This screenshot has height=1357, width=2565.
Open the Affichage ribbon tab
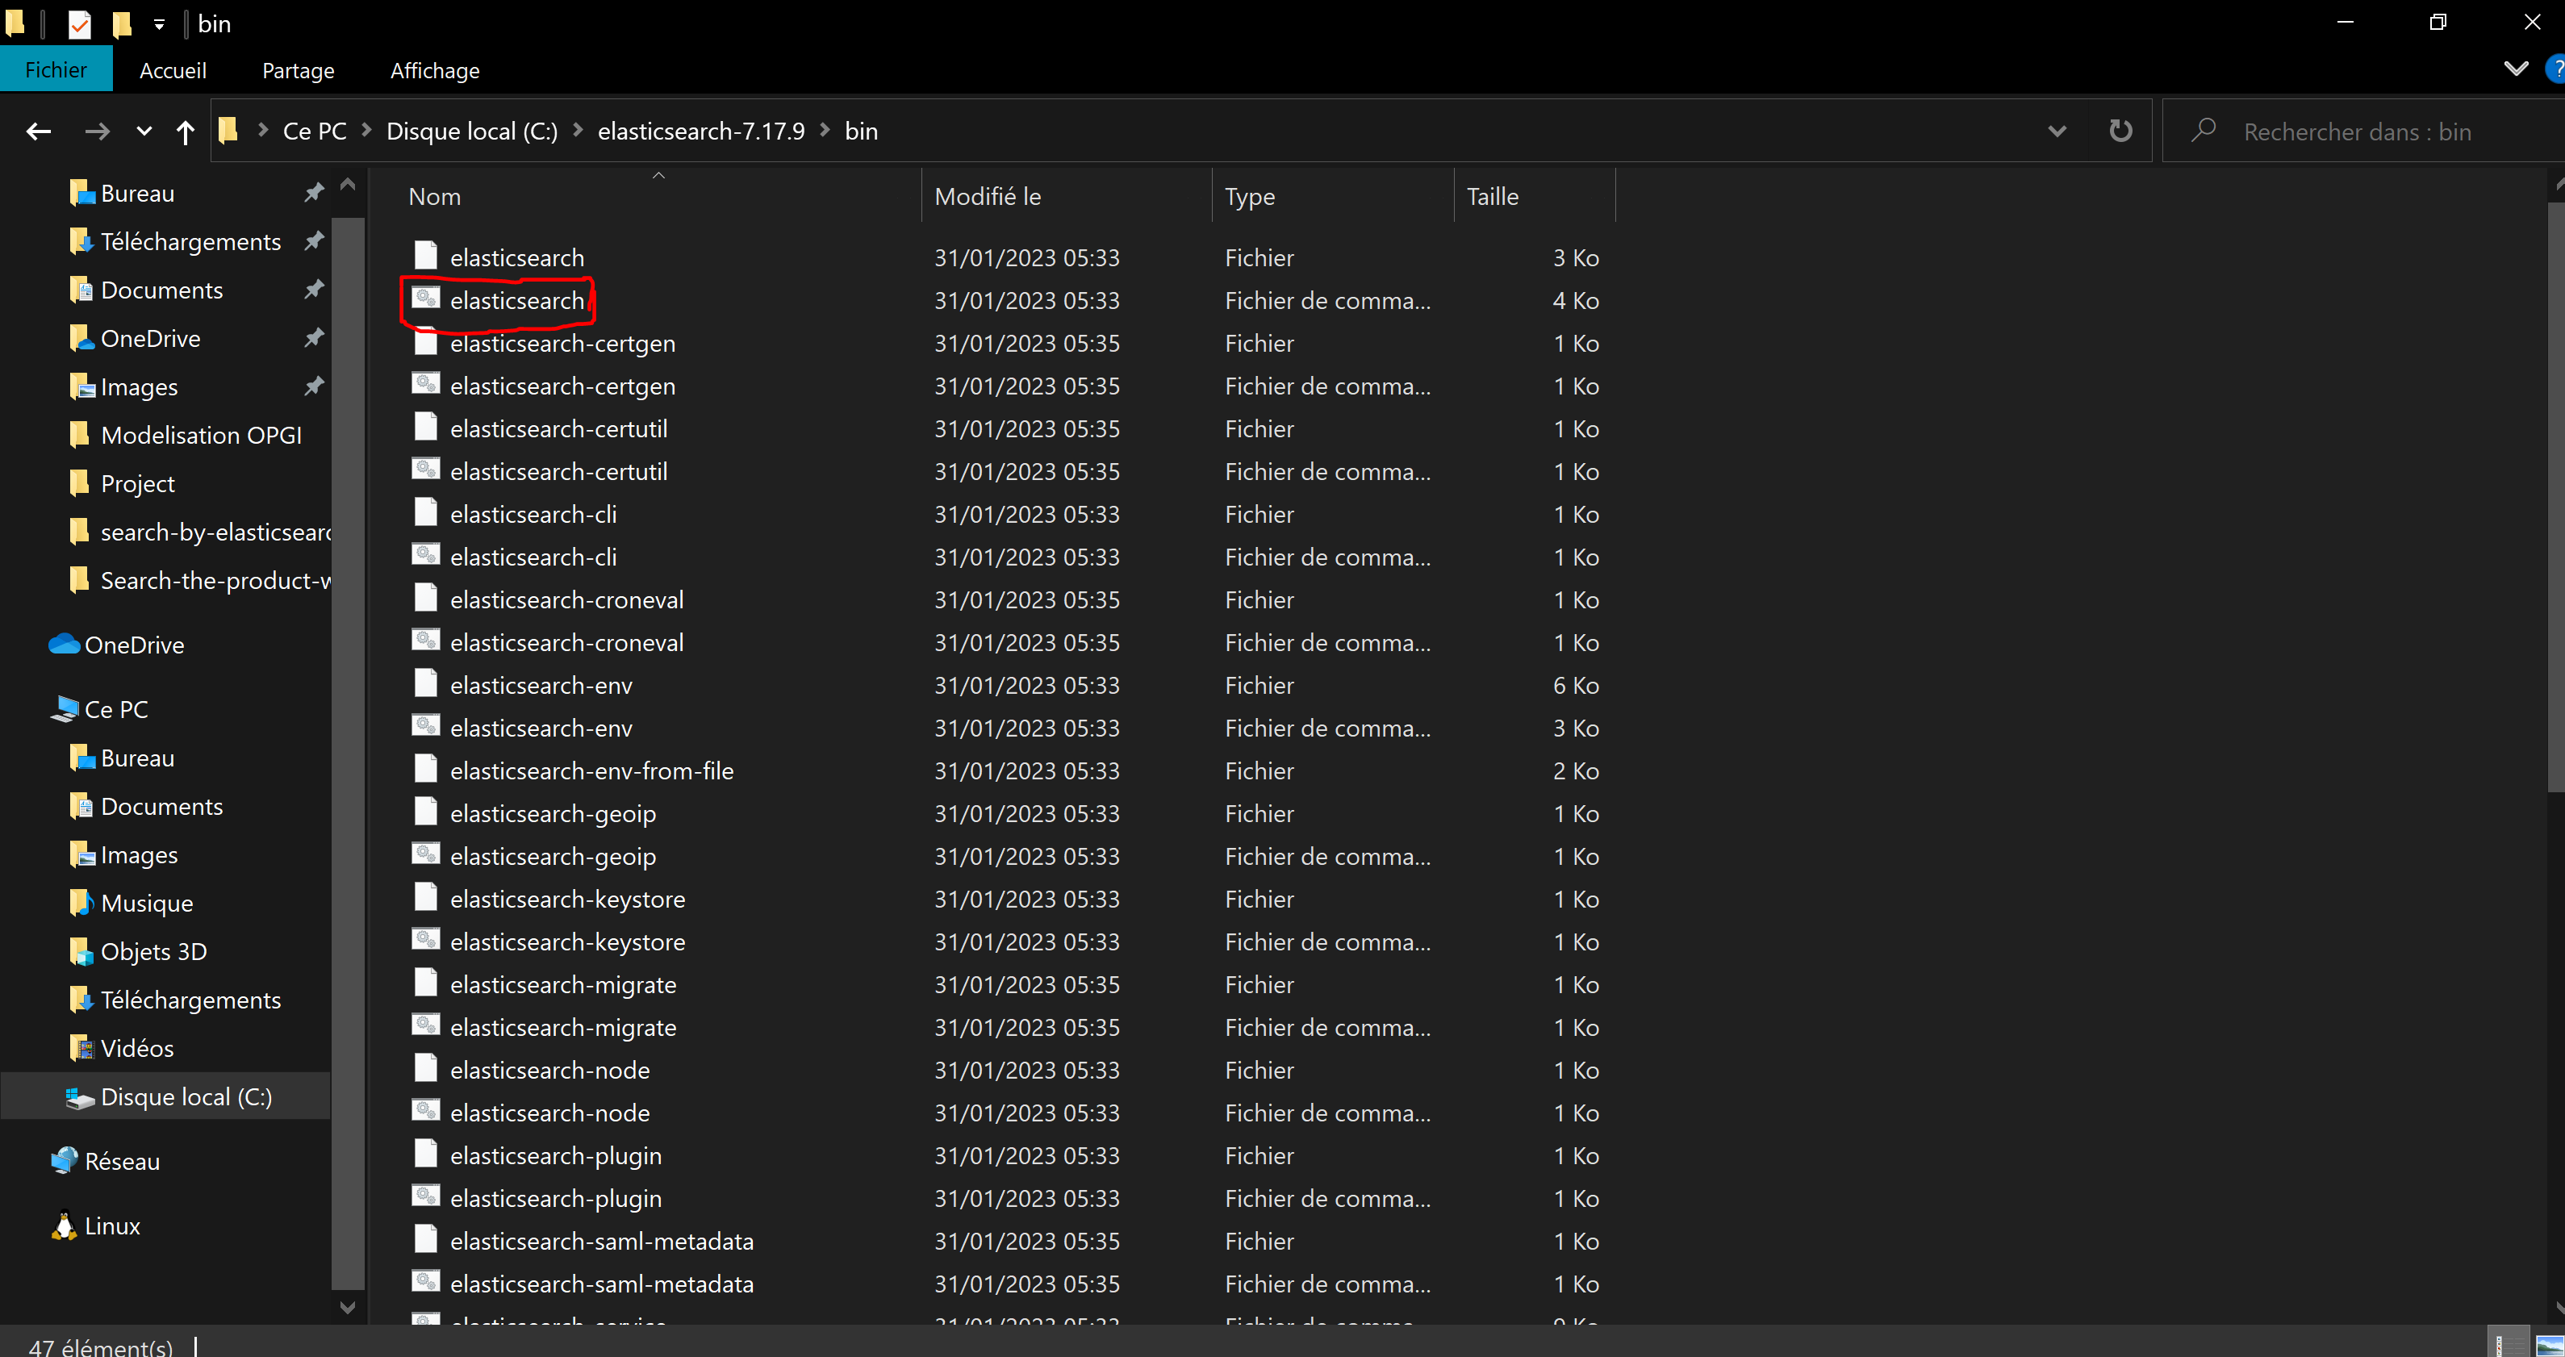(x=434, y=71)
